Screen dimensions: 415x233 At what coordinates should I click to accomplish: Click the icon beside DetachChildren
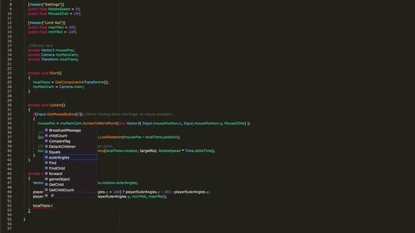(46, 146)
